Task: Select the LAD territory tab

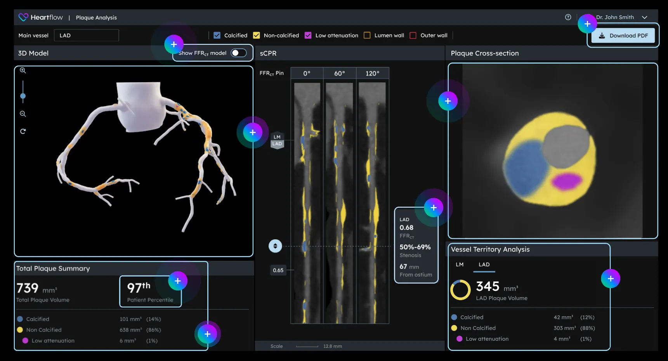Action: click(x=484, y=264)
